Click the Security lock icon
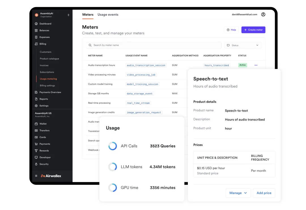The width and height of the screenshot is (306, 210). tap(36, 164)
